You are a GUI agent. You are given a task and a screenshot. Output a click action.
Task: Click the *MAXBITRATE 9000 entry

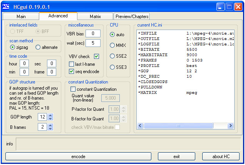(168, 55)
